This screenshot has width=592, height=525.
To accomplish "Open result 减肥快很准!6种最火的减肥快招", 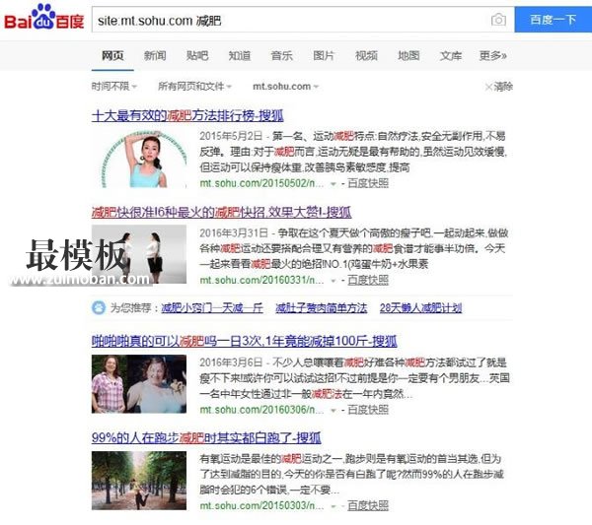I will [x=221, y=212].
